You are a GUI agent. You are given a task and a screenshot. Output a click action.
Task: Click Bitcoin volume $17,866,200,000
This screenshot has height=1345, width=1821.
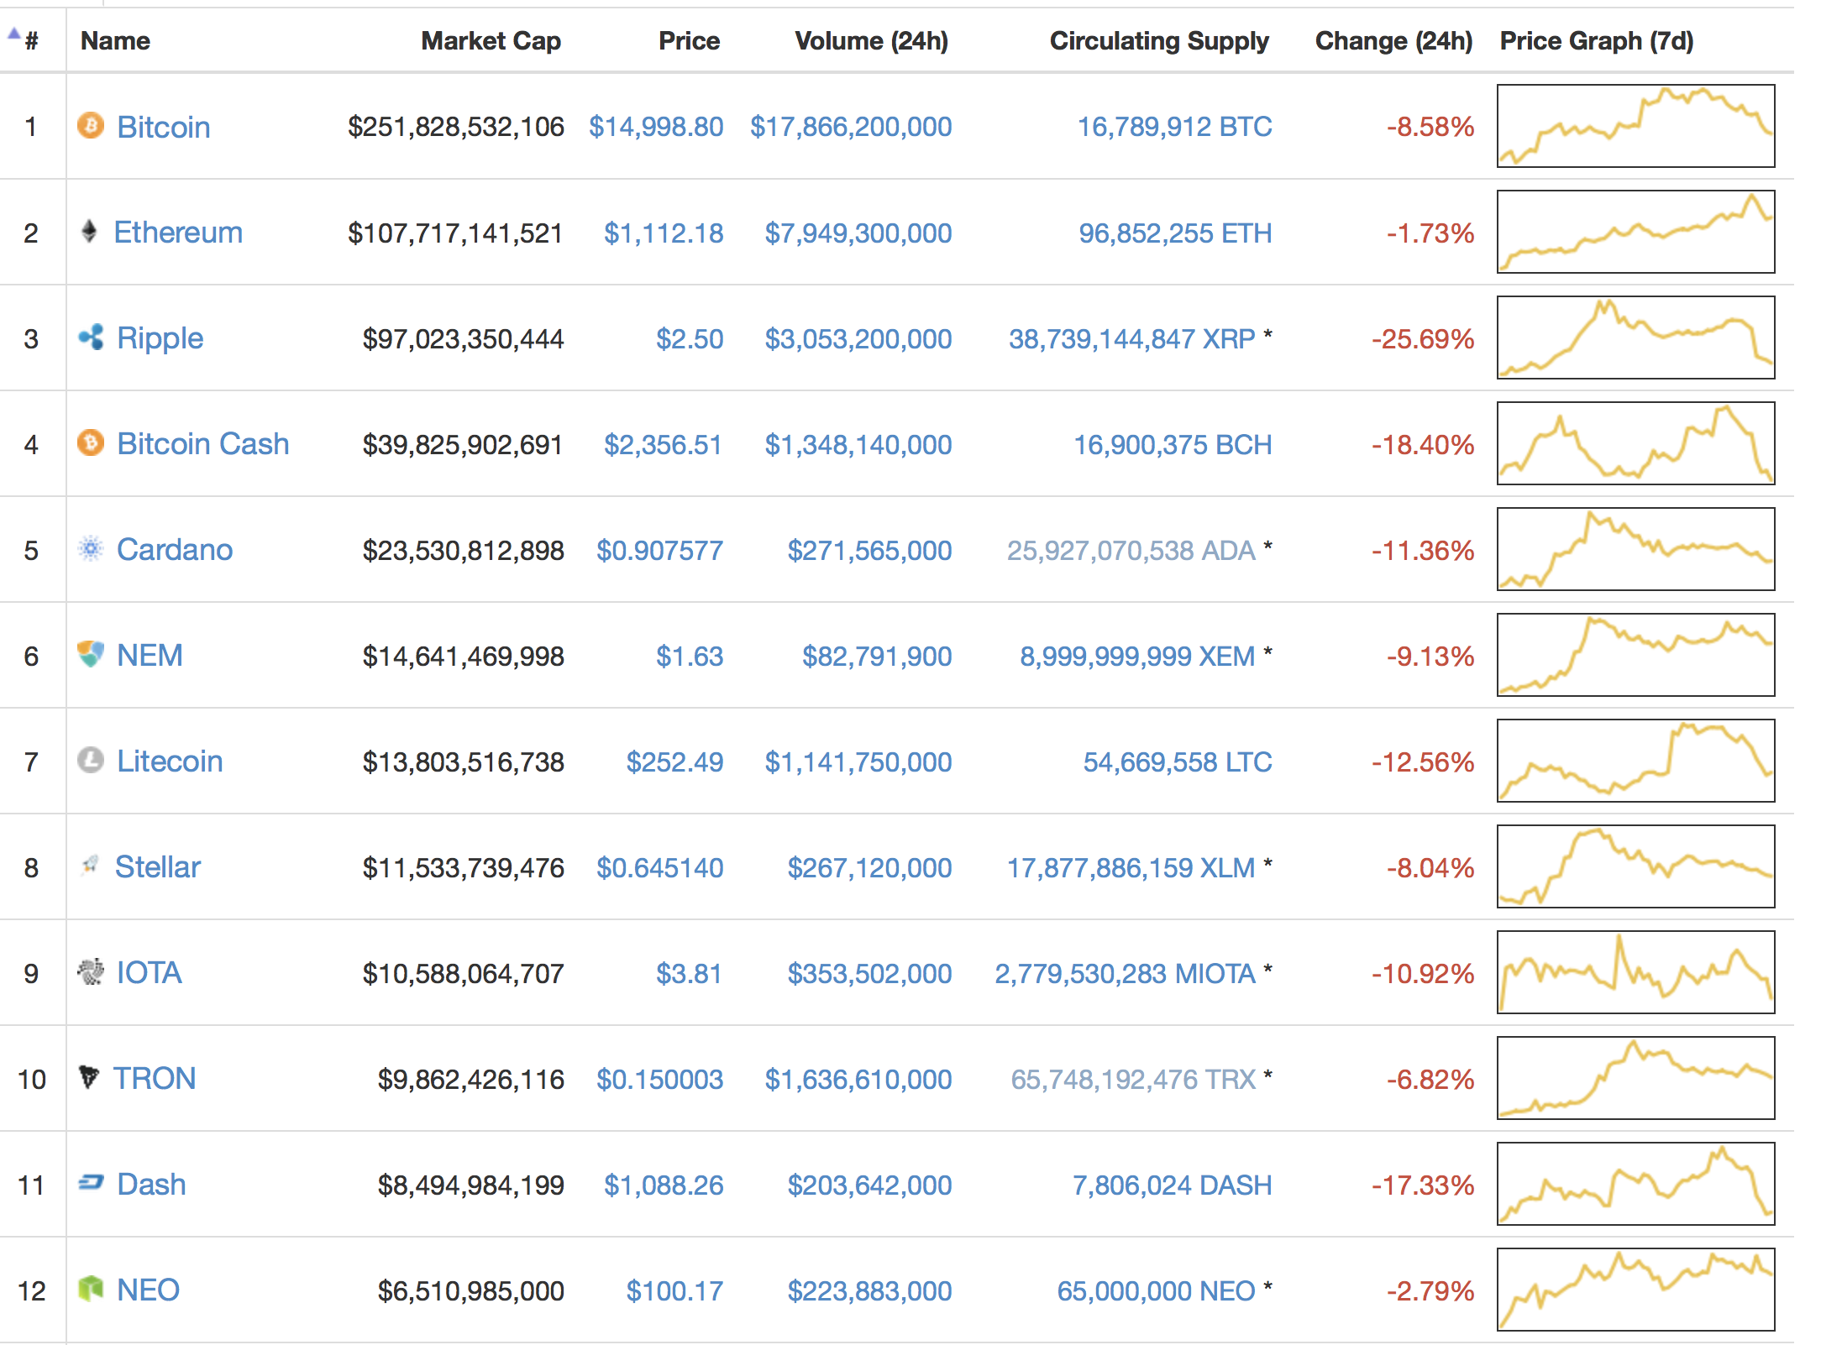click(x=851, y=127)
